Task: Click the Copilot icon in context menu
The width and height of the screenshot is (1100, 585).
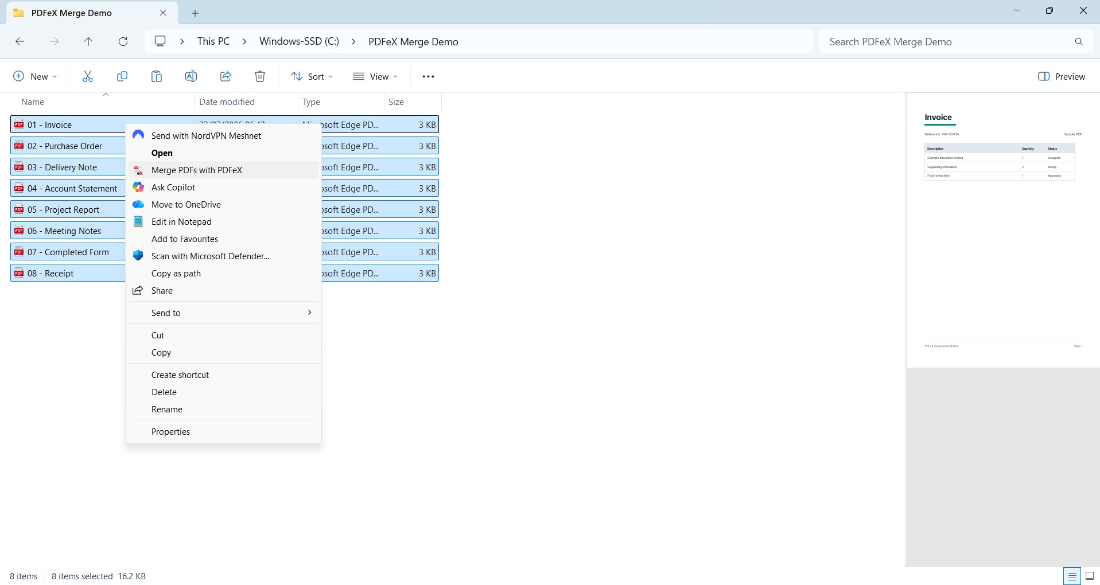Action: coord(138,187)
